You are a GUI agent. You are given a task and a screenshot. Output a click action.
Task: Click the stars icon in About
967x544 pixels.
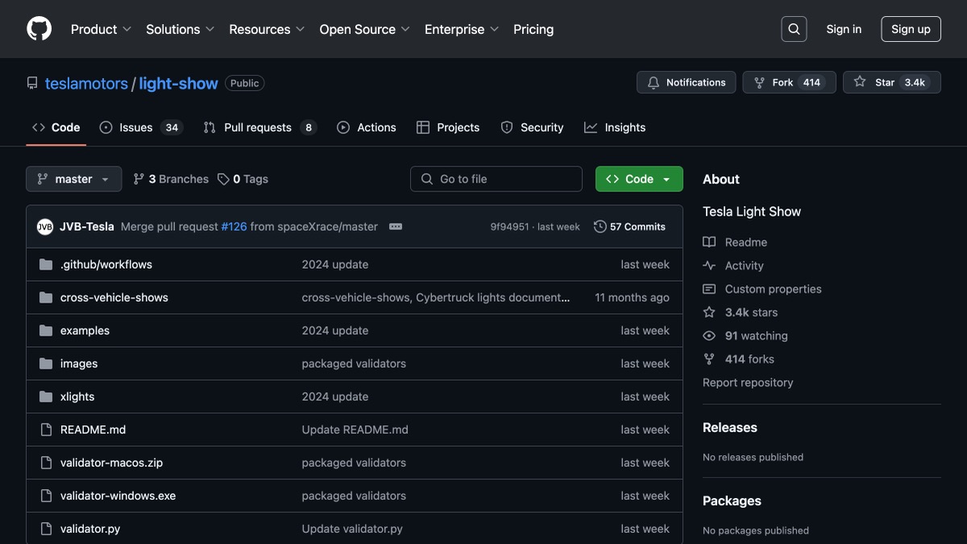click(x=709, y=312)
